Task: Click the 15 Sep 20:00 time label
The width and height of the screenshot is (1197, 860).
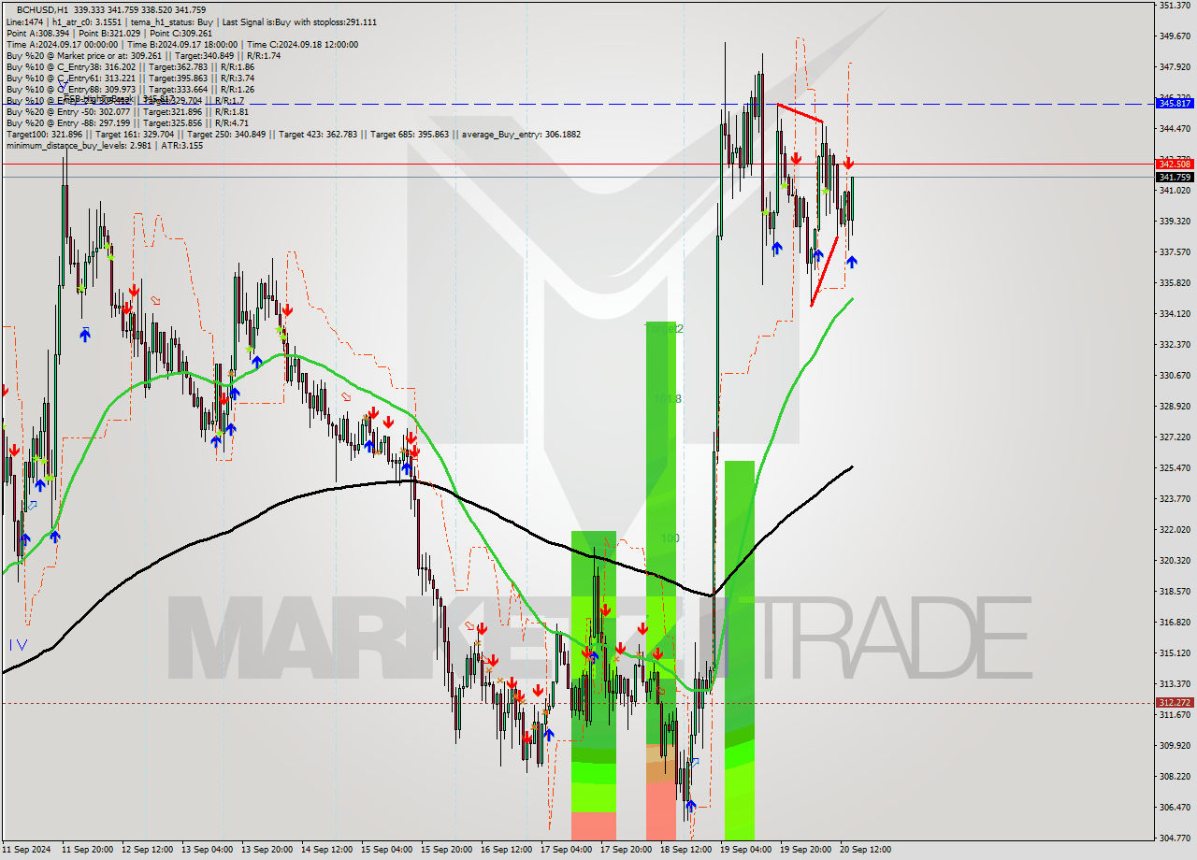Action: click(x=446, y=850)
